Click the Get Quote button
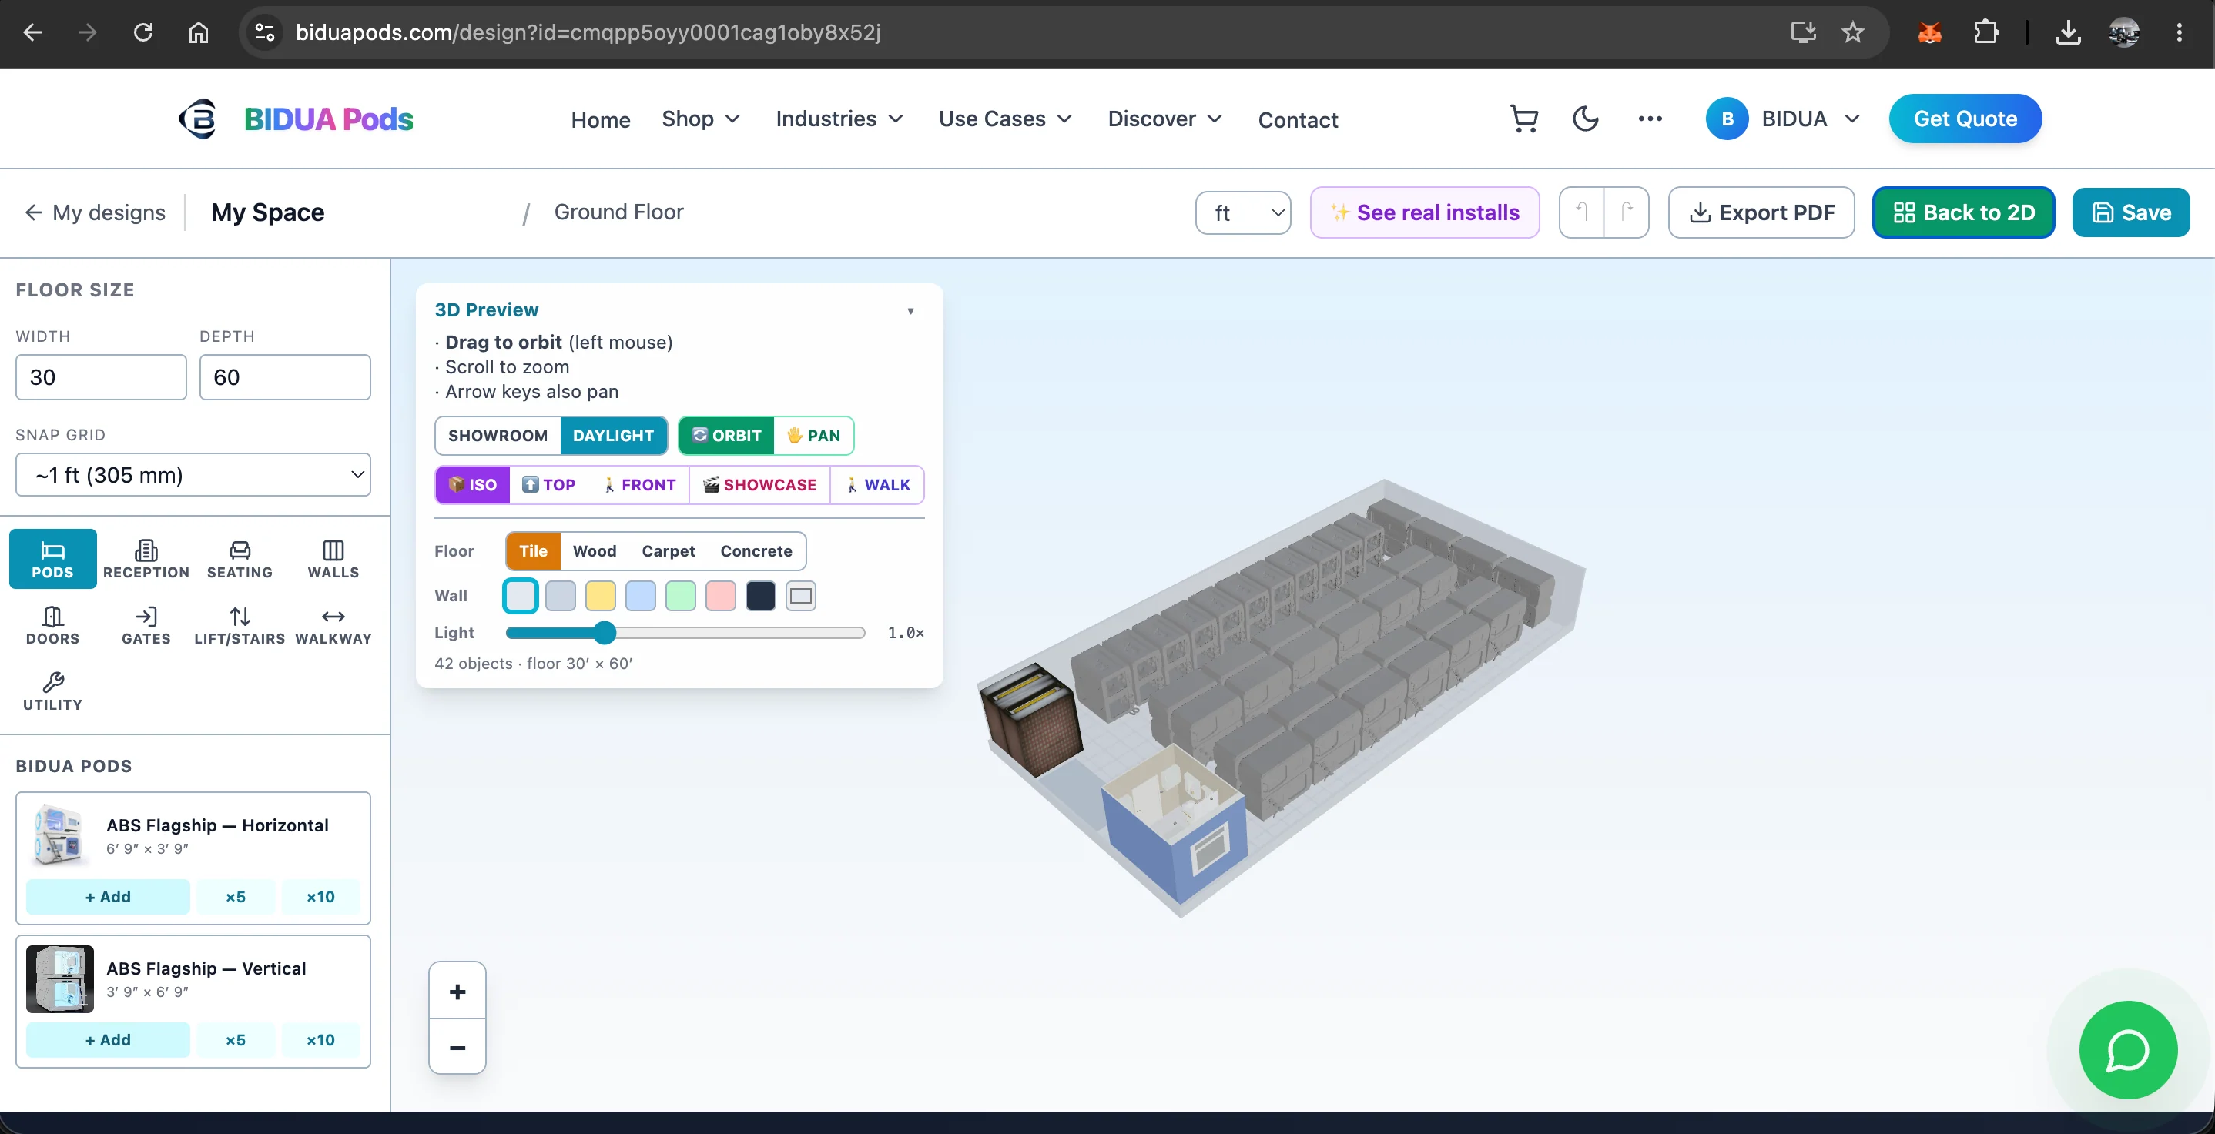2215x1134 pixels. (1965, 119)
